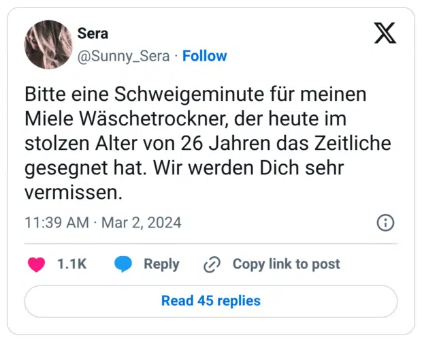The height and width of the screenshot is (342, 422).
Task: Select Copy link to post text
Action: click(286, 264)
